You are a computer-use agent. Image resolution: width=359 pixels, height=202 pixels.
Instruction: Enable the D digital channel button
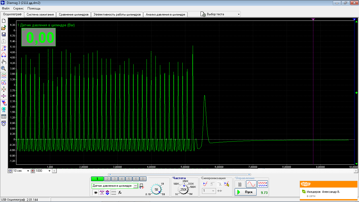coord(143,179)
